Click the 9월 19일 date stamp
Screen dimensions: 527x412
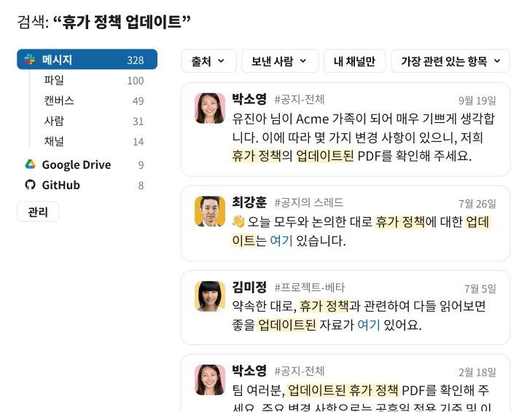point(477,100)
